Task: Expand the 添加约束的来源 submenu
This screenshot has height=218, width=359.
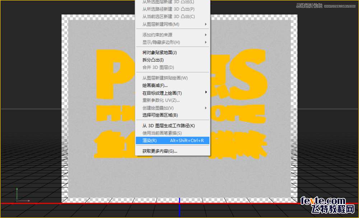Action: point(173,35)
